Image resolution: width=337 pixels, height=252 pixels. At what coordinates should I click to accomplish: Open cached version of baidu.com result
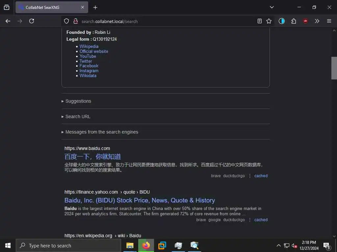click(261, 176)
